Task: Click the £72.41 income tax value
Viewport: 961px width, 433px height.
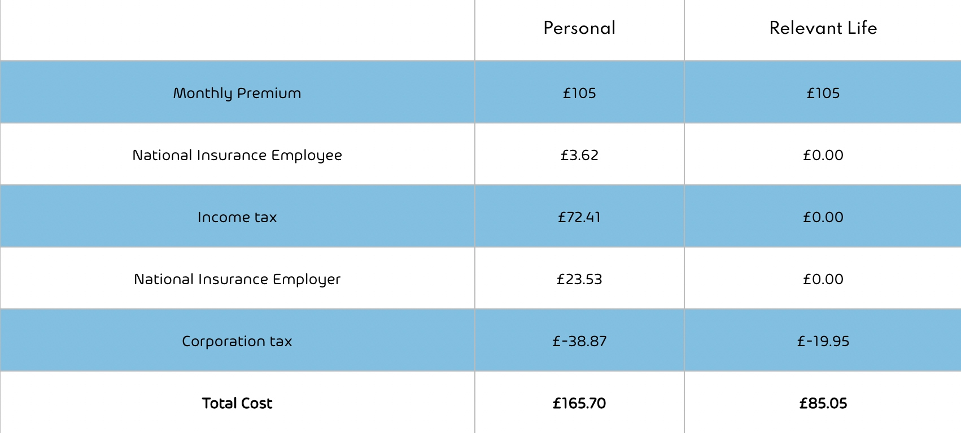Action: [579, 217]
